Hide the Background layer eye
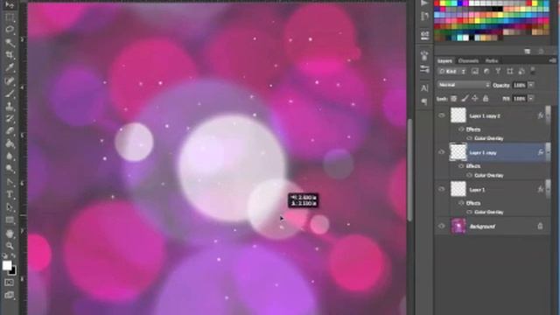 point(442,226)
